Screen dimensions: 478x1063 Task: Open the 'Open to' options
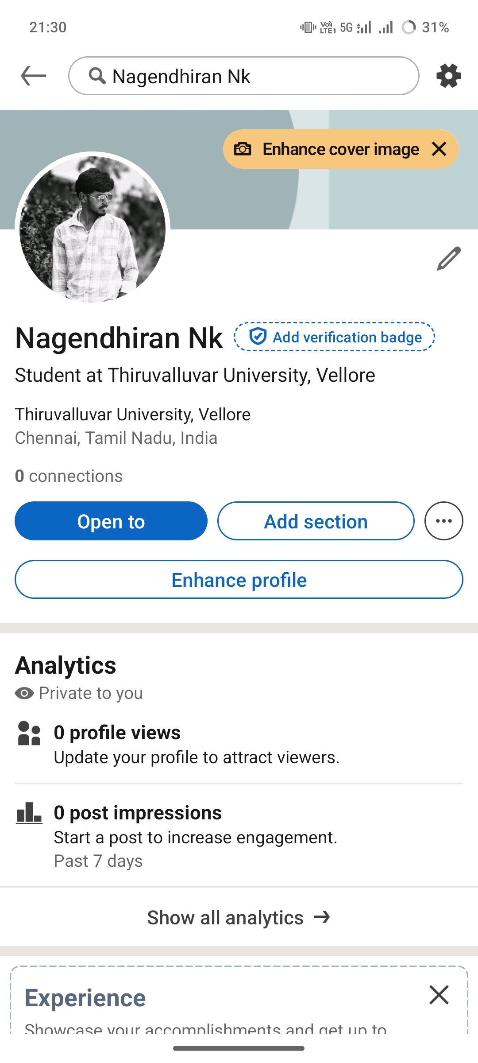click(x=111, y=521)
